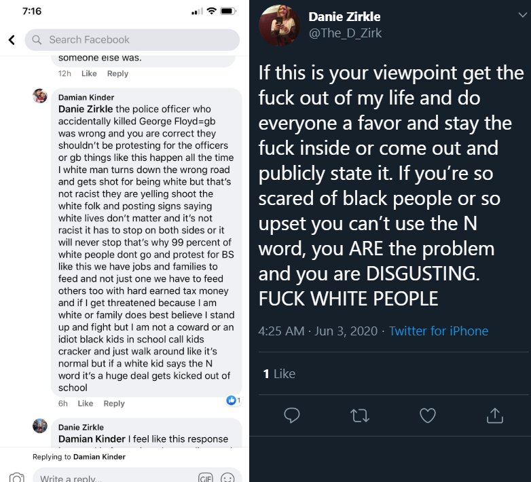Click Like under the 12h comment
The image size is (531, 482).
click(89, 73)
